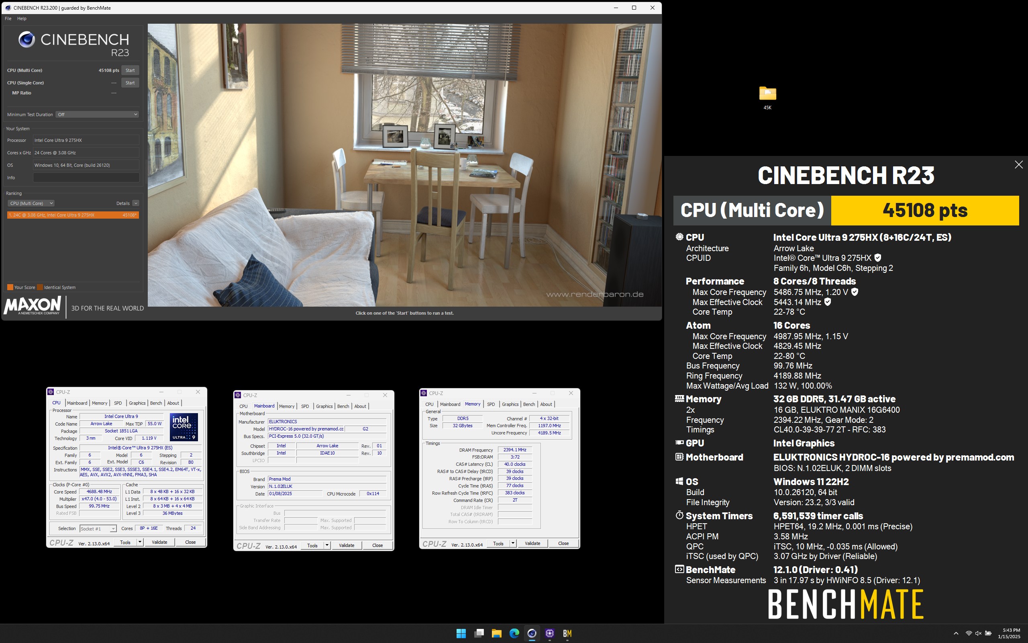Select the orange ranking bar for 275HX
1028x643 pixels.
(73, 215)
